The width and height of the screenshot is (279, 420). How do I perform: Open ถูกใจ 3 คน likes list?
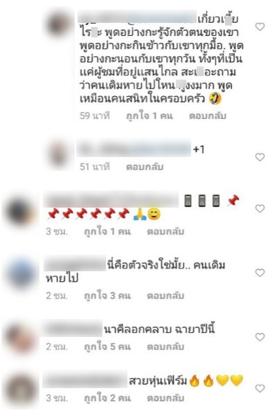click(x=107, y=295)
